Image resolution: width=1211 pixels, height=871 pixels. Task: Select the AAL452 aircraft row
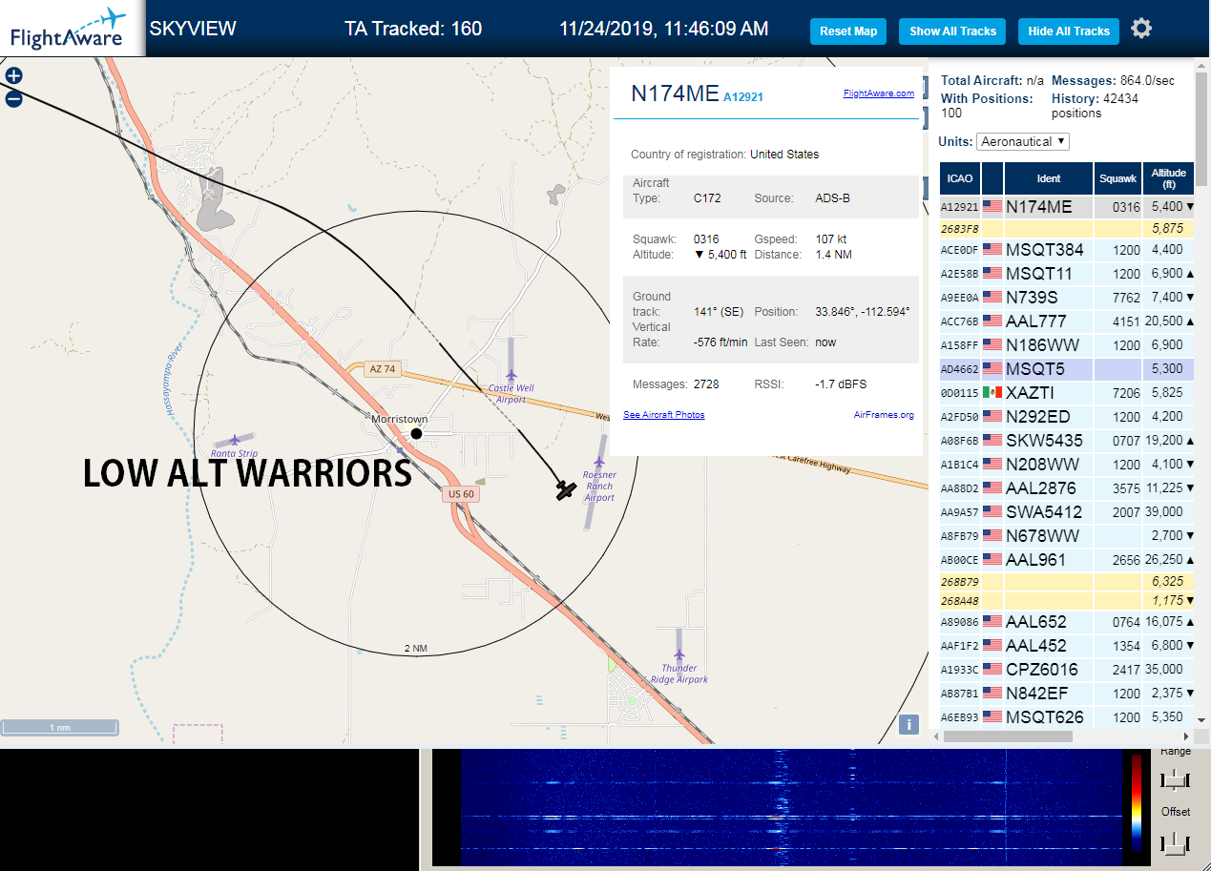point(1067,646)
